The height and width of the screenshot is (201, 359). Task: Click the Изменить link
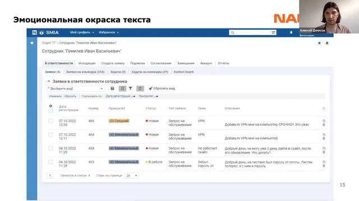pos(56,96)
